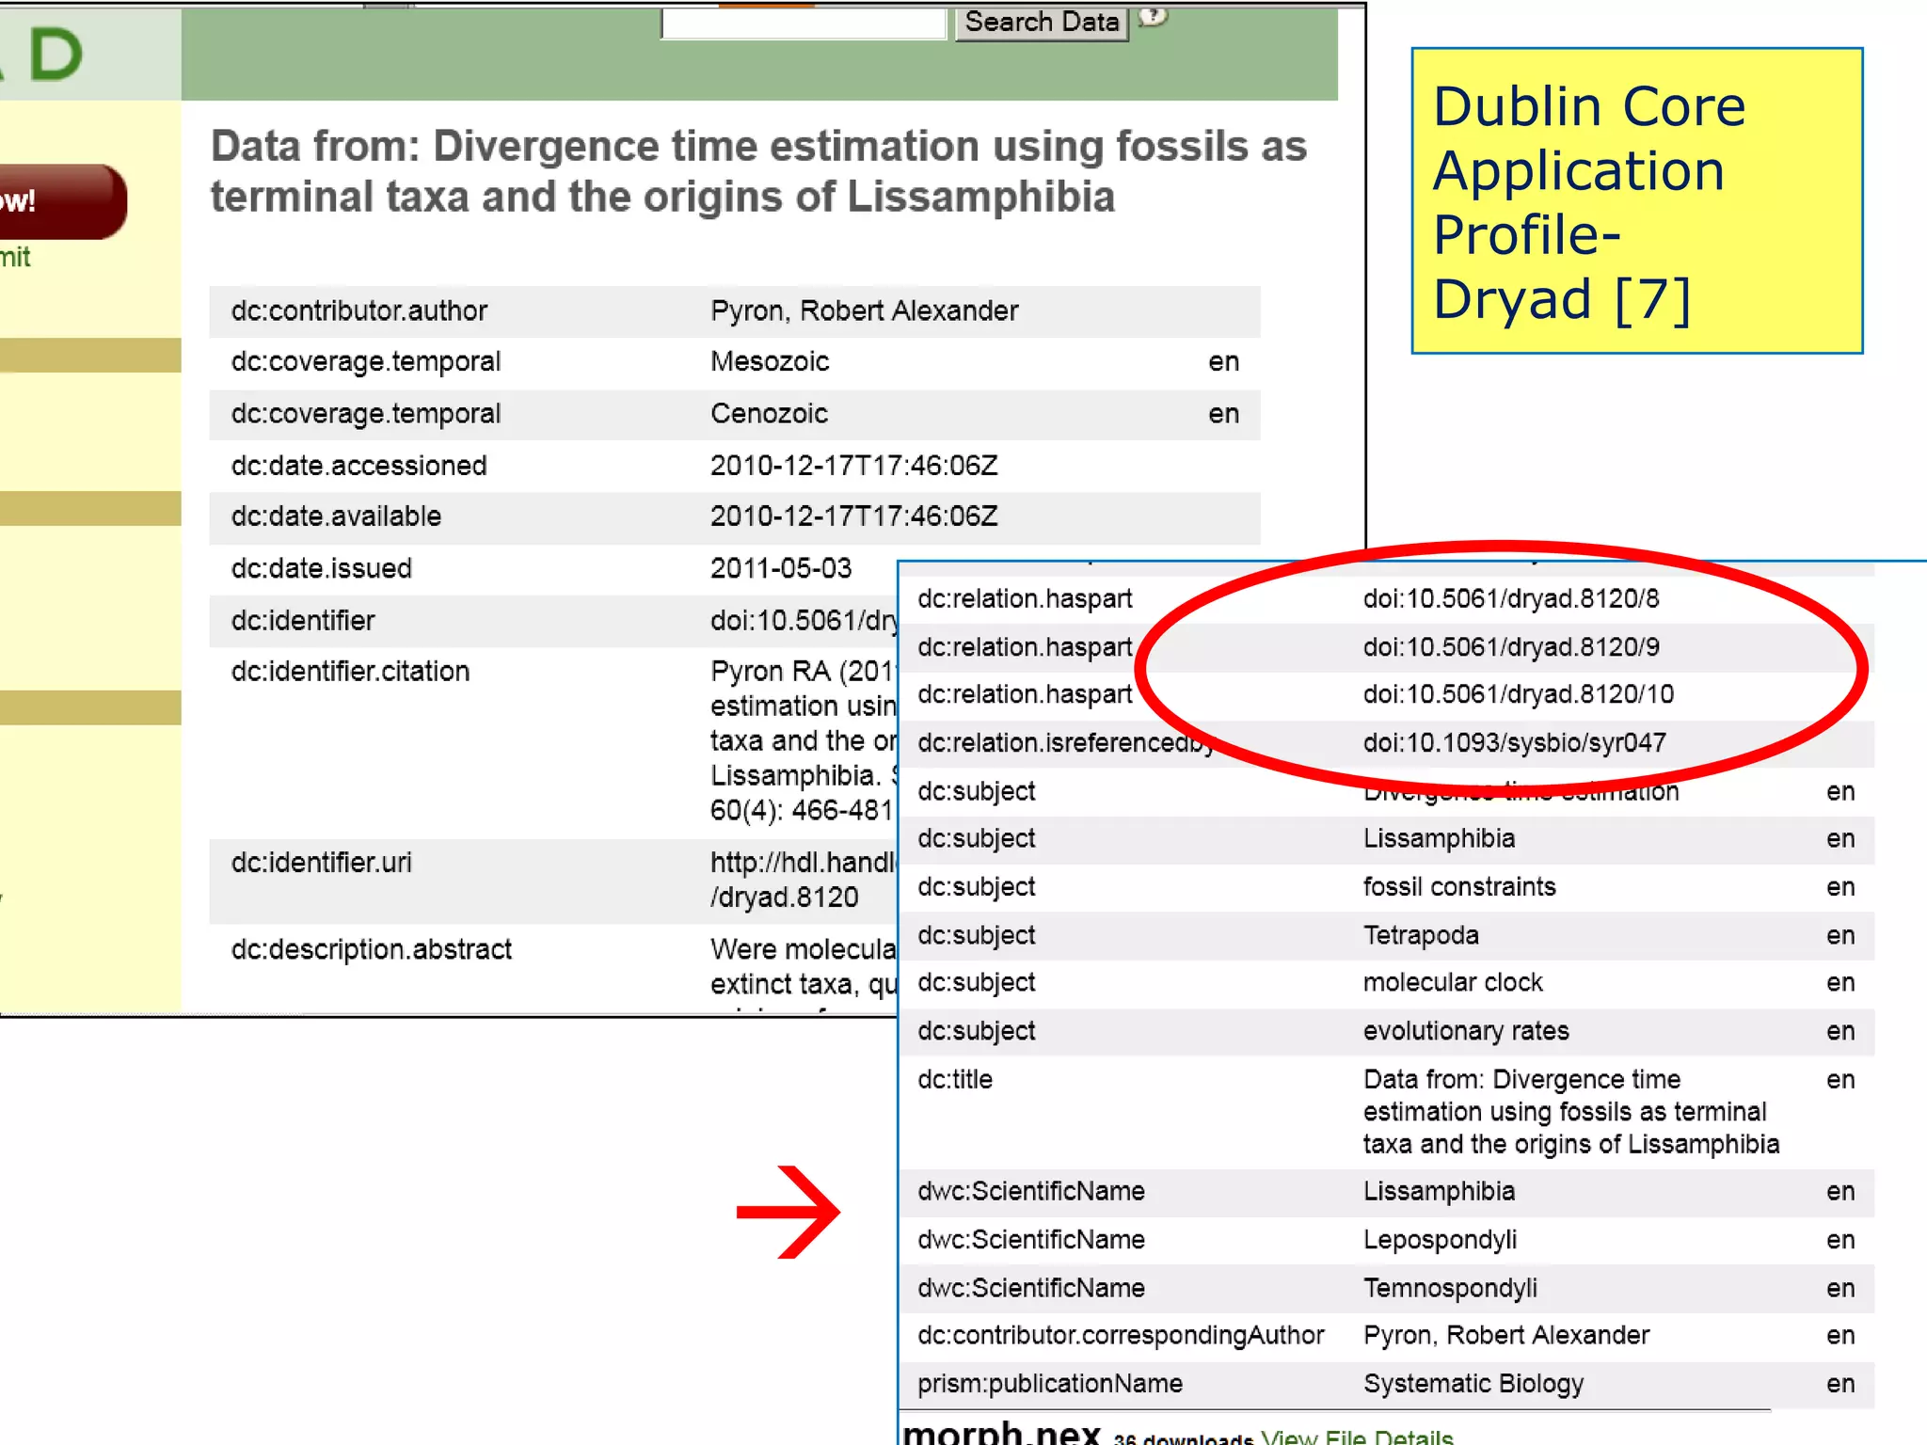
Task: Click the Search Data button
Action: pyautogui.click(x=1042, y=22)
